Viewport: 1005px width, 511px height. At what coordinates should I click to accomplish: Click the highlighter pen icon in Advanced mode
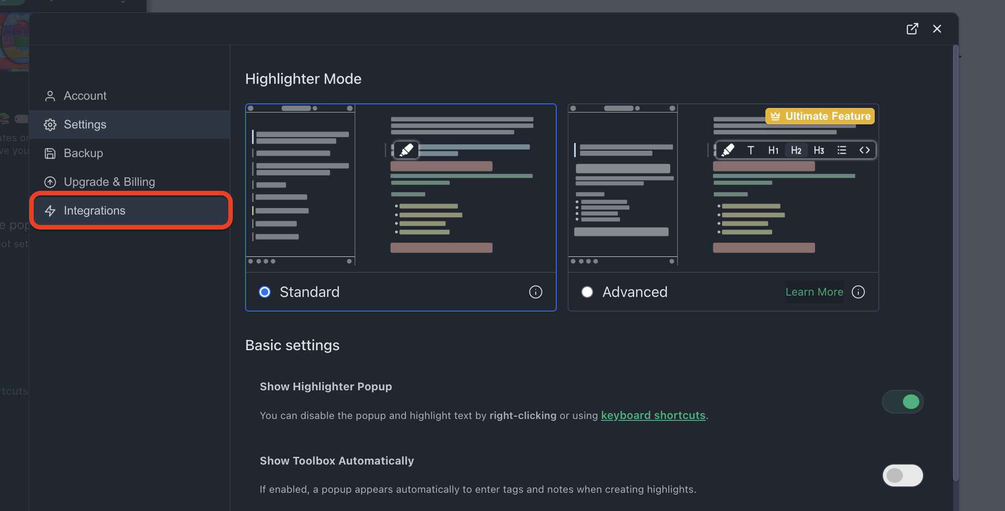[728, 149]
